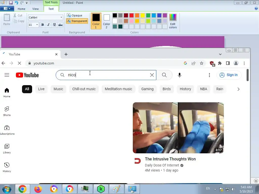Image resolution: width=259 pixels, height=194 pixels.
Task: Open Subscriptions in YouTube sidebar
Action: [x=7, y=130]
